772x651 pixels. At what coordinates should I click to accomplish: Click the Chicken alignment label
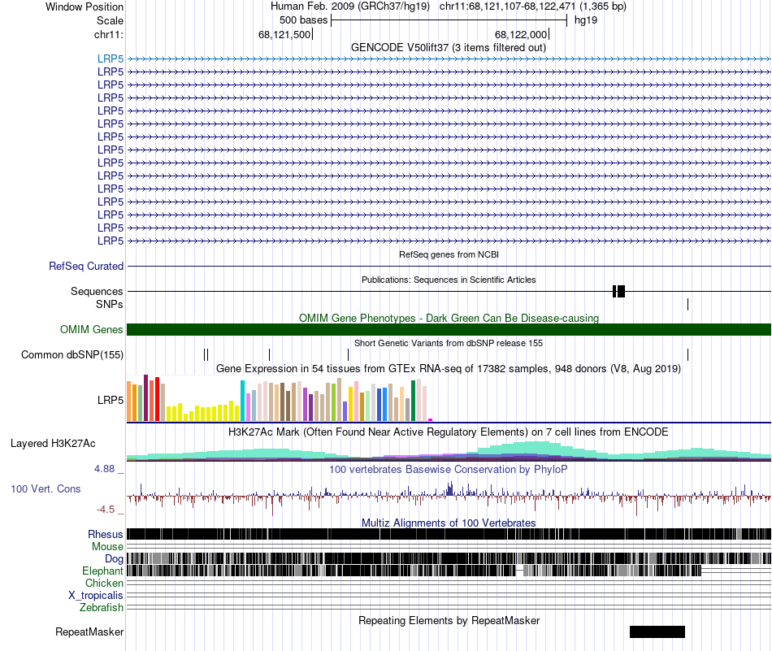(x=104, y=583)
